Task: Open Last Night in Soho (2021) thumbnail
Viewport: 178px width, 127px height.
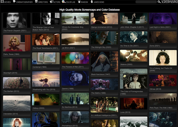Action: click(163, 19)
